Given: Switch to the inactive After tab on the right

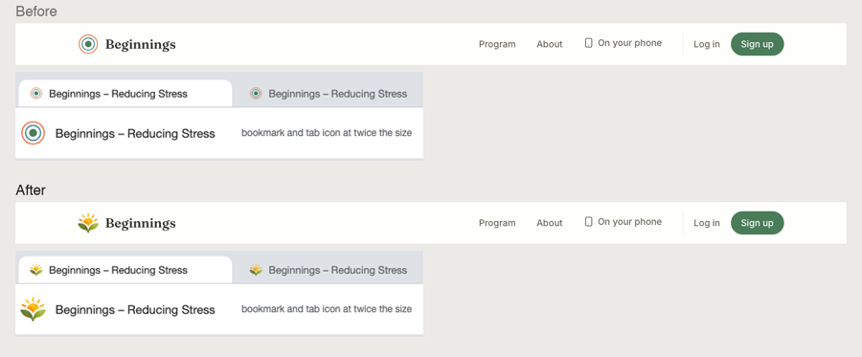Looking at the screenshot, I should click(x=328, y=270).
